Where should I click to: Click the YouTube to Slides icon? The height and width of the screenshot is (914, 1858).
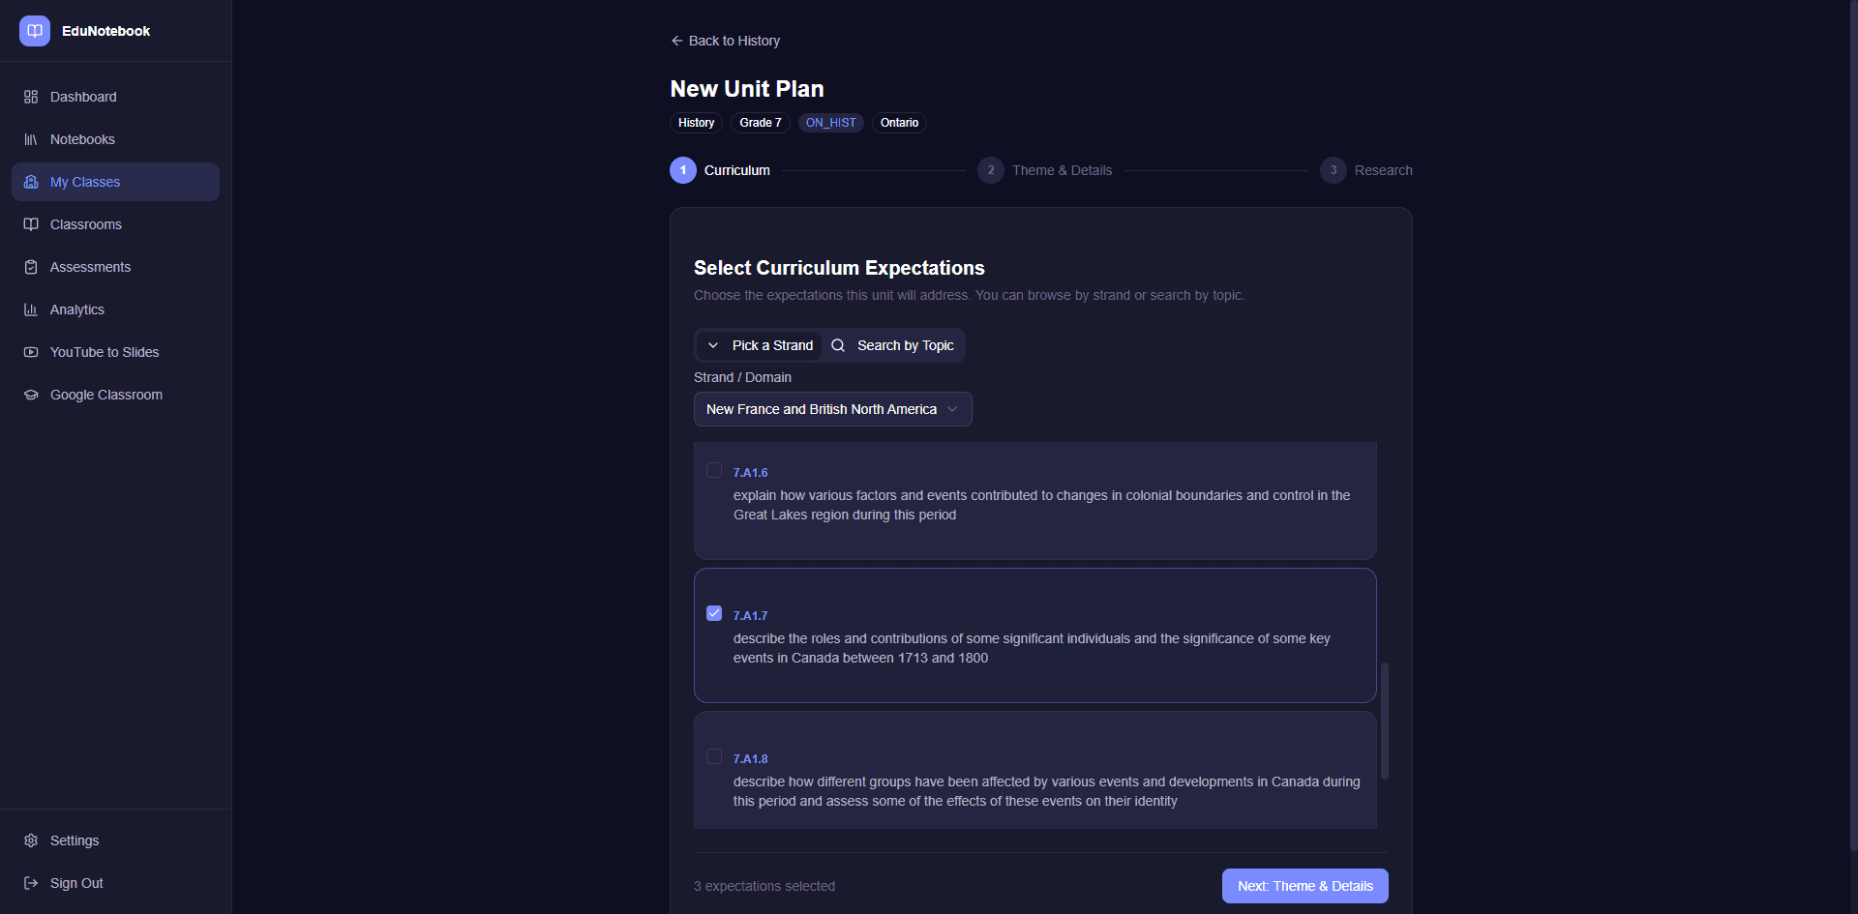click(x=31, y=352)
